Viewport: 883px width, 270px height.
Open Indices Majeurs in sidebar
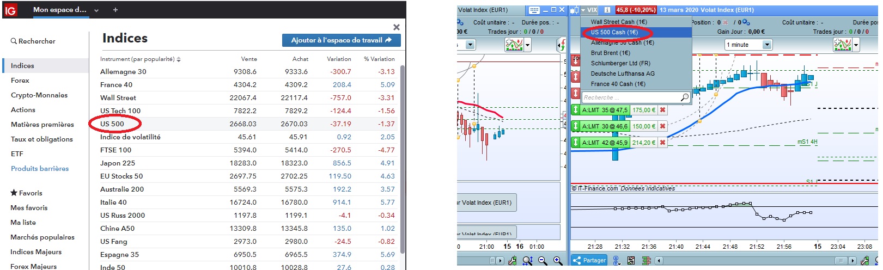click(36, 251)
